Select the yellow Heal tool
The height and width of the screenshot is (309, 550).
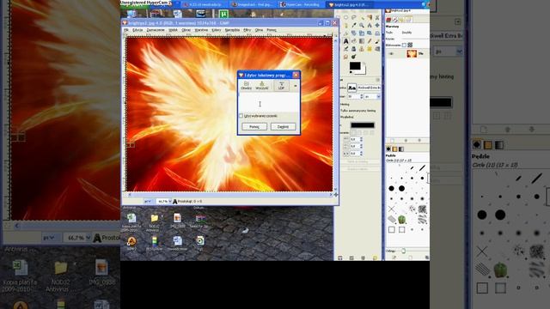coord(370,49)
